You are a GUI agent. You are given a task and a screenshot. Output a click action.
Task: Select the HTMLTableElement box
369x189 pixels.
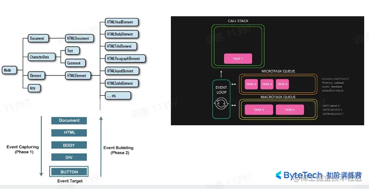click(122, 83)
